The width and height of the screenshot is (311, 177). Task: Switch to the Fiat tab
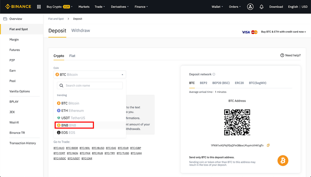pos(72,56)
